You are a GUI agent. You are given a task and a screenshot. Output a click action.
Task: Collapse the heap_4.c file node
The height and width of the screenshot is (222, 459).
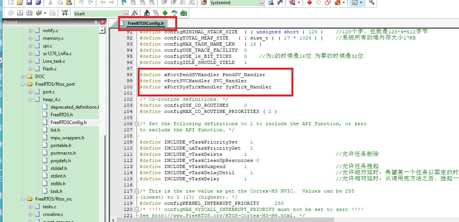30,100
